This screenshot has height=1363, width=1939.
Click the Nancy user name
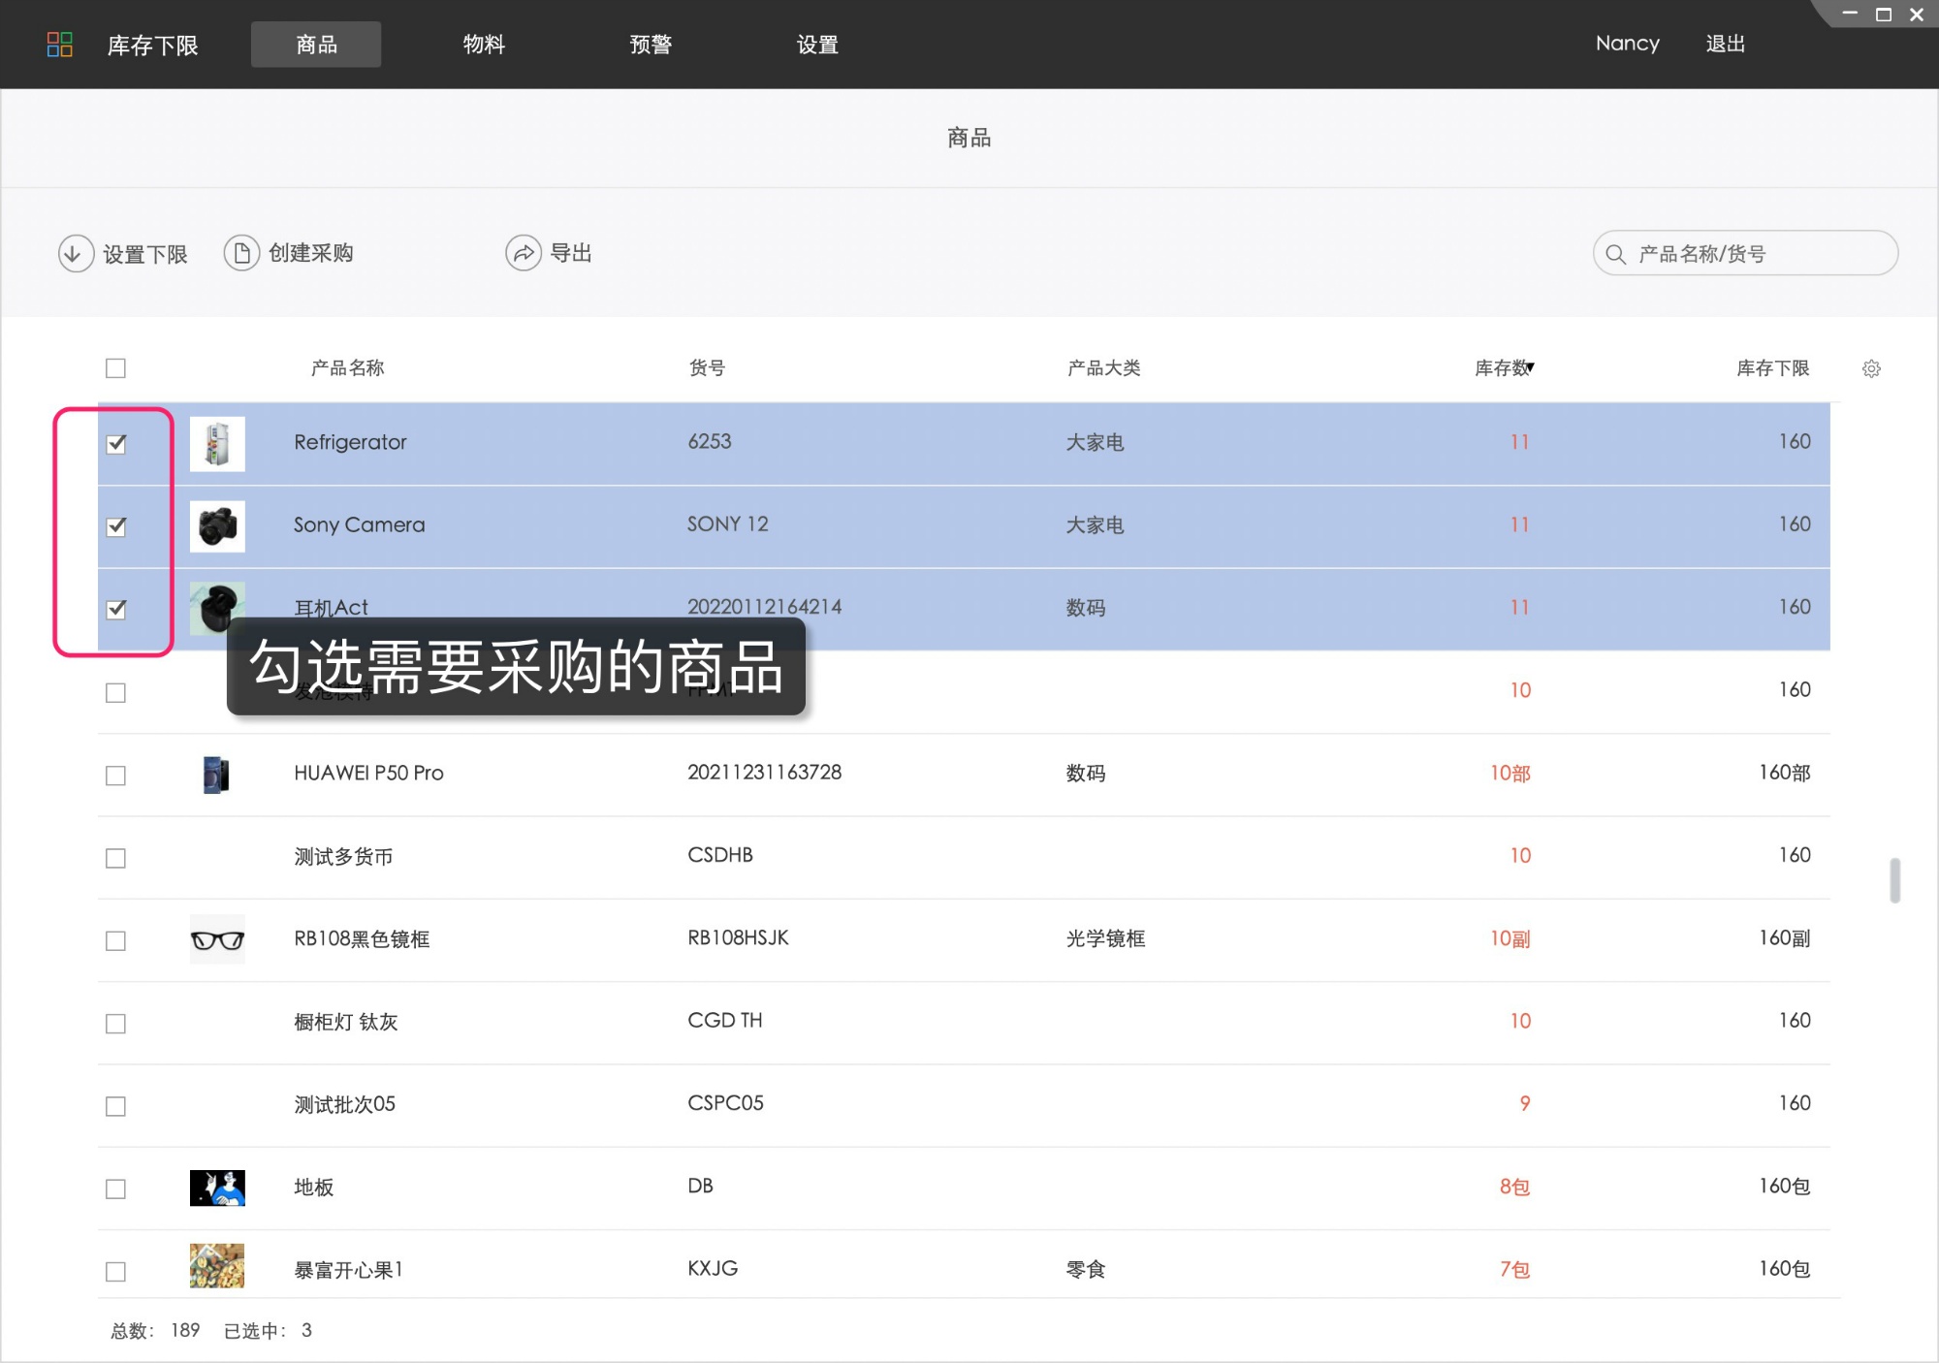[x=1628, y=44]
